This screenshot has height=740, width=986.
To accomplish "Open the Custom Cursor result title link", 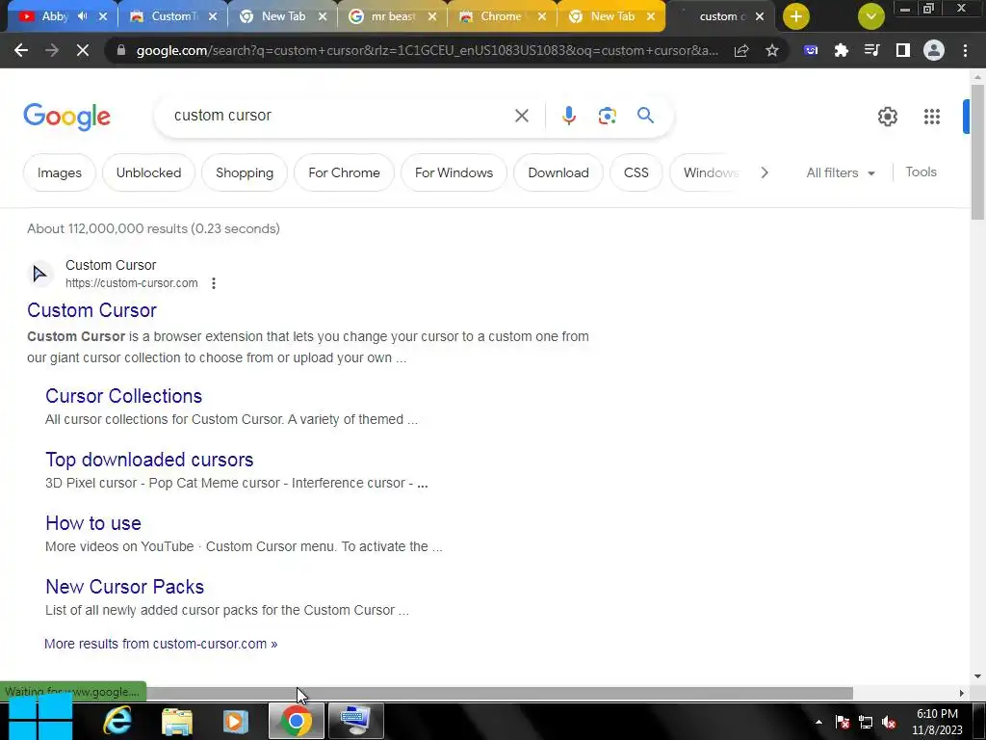I will point(91,310).
